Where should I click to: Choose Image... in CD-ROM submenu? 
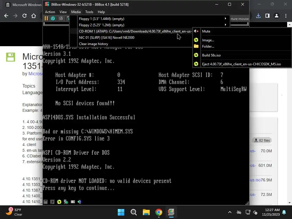[242, 40]
